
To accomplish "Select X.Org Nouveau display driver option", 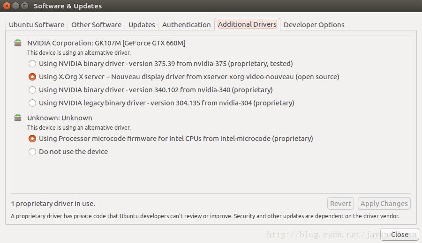I will [32, 77].
